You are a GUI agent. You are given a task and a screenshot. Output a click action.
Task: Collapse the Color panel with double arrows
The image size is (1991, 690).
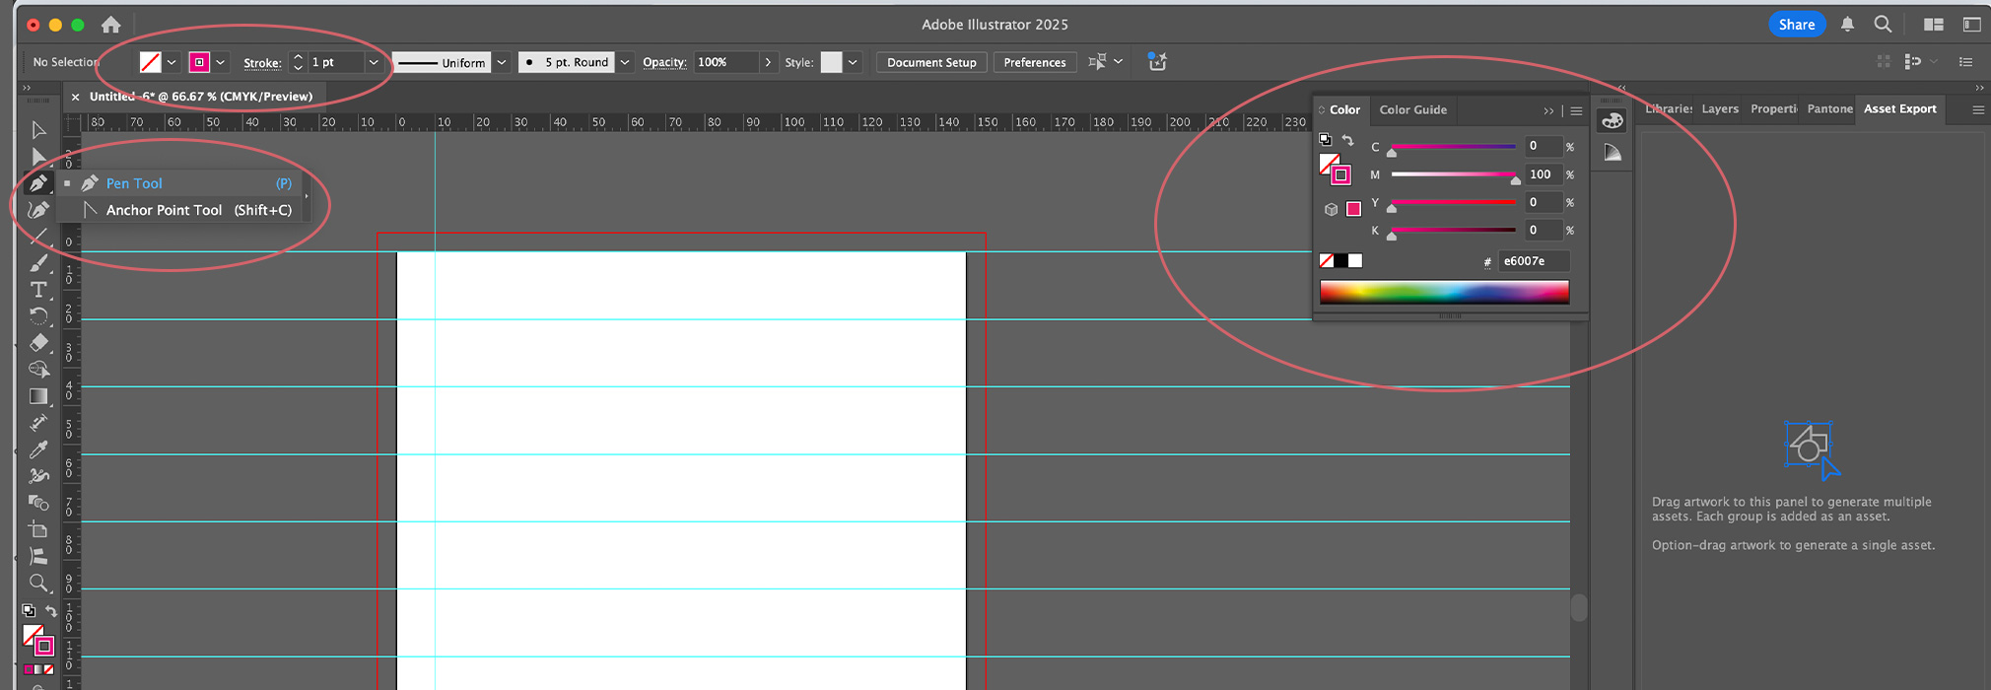point(1548,110)
